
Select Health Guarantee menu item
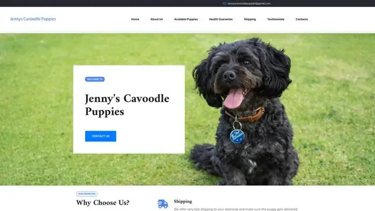(221, 19)
